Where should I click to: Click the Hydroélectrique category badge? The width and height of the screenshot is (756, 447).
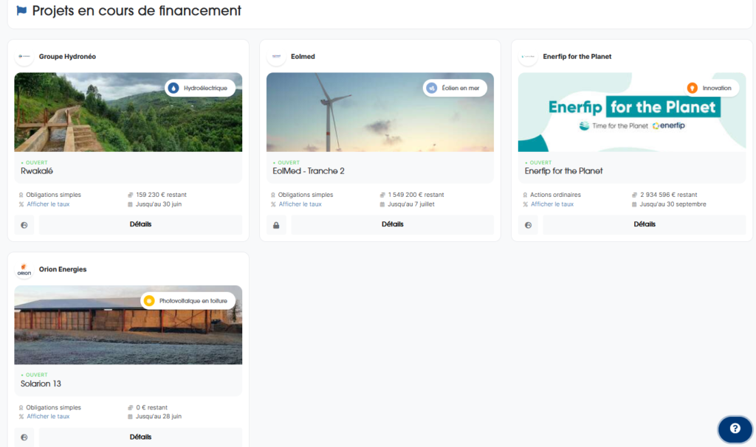point(200,89)
